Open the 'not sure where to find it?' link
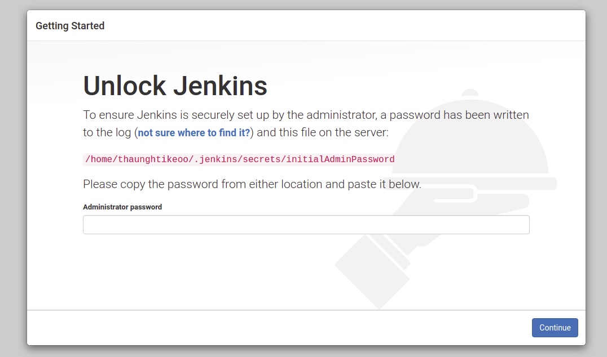The image size is (607, 357). pyautogui.click(x=193, y=133)
